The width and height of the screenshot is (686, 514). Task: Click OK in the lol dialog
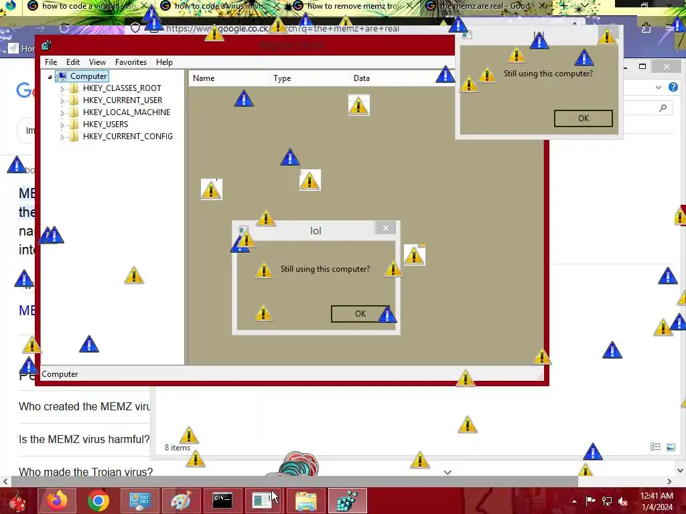click(x=360, y=314)
